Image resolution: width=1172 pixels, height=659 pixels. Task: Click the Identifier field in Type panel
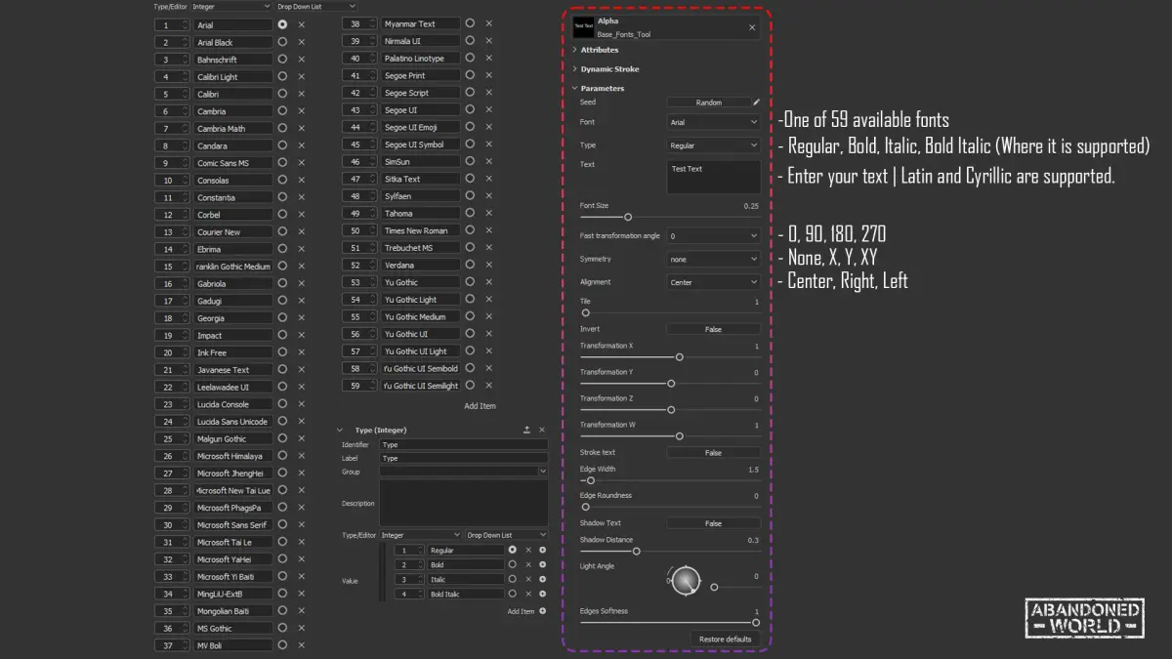464,444
